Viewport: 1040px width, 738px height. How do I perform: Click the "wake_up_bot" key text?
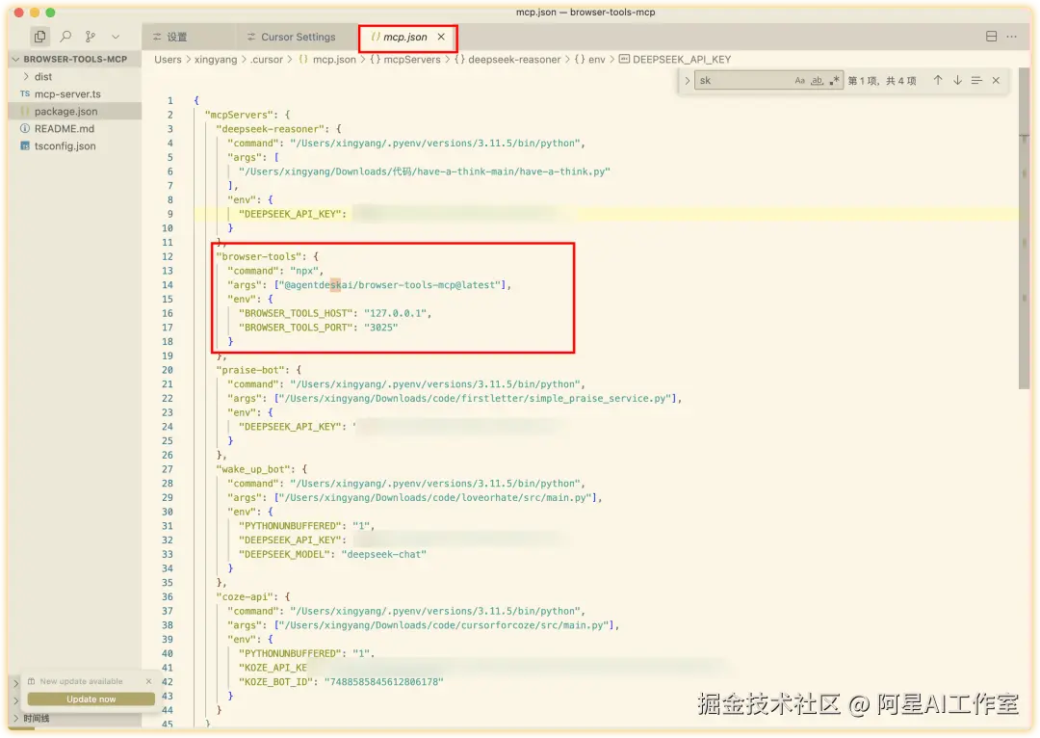tap(254, 469)
